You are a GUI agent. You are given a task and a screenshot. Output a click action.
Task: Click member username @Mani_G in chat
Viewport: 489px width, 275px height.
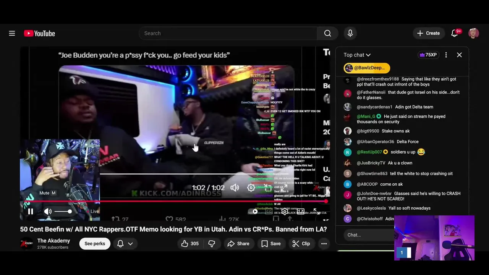click(366, 116)
